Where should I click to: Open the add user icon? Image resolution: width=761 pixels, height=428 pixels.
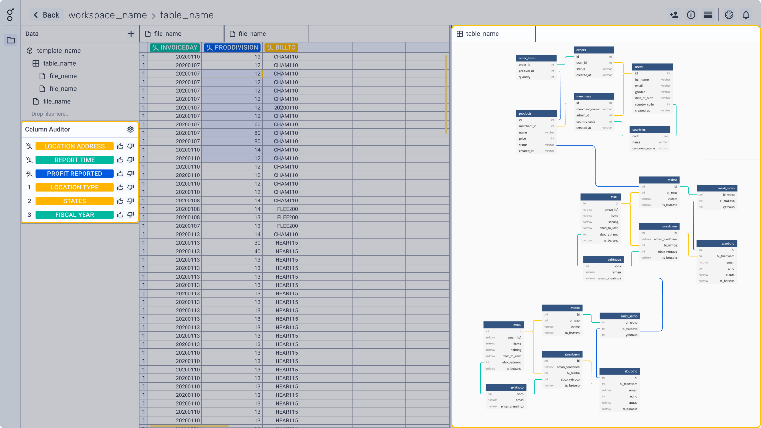point(674,15)
